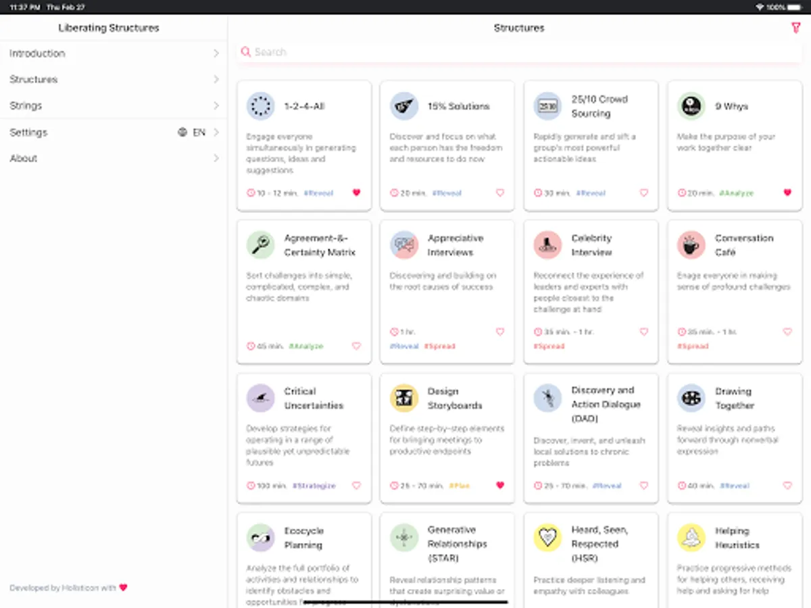This screenshot has width=811, height=608.
Task: Open the Settings menu item
Action: (114, 132)
